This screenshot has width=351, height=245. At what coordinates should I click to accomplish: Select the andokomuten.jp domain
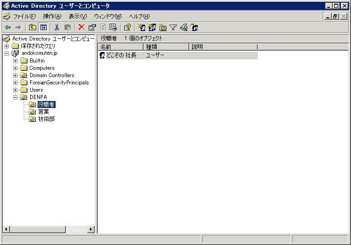pyautogui.click(x=39, y=53)
